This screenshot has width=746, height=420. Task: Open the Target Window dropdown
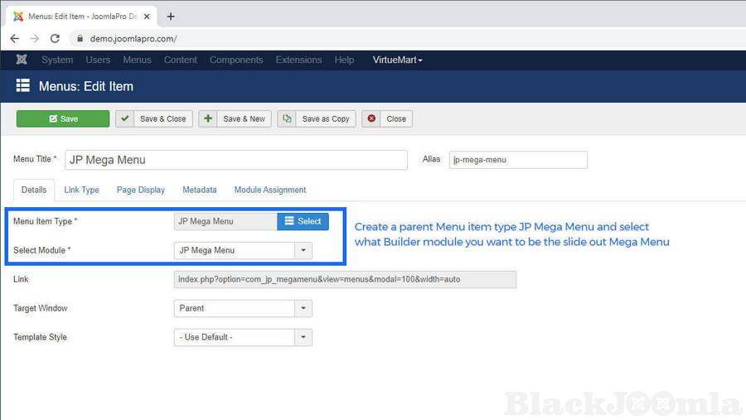coord(243,308)
